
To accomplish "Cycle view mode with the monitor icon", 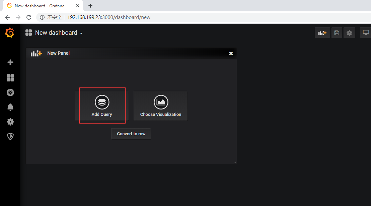I will [366, 33].
